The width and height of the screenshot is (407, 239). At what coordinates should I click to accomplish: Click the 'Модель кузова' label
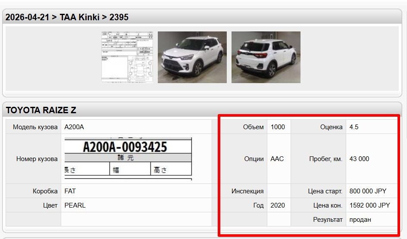point(35,127)
